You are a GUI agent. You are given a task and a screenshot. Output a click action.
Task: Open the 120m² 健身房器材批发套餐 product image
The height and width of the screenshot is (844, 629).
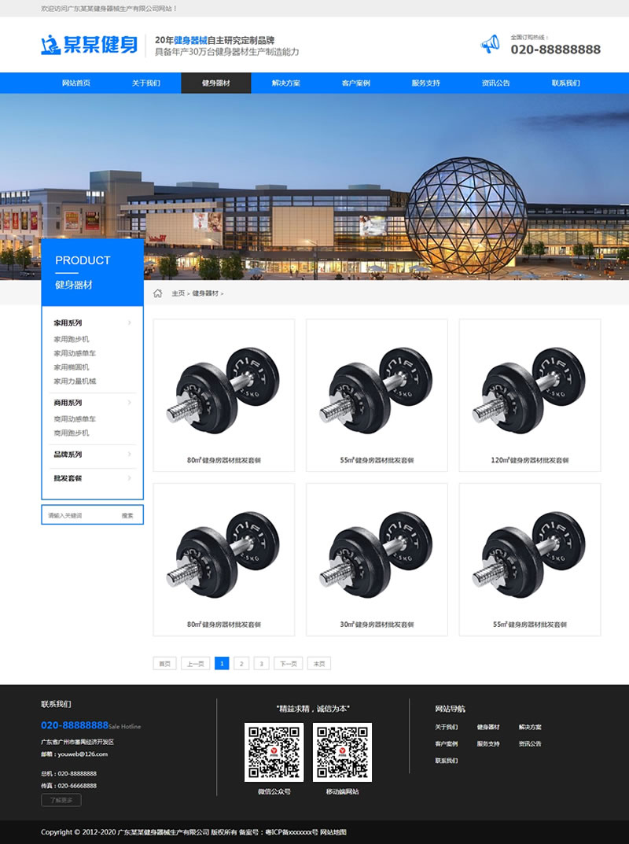(x=529, y=390)
